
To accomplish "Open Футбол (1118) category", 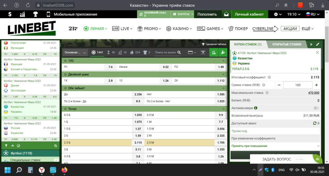I will point(30,153).
